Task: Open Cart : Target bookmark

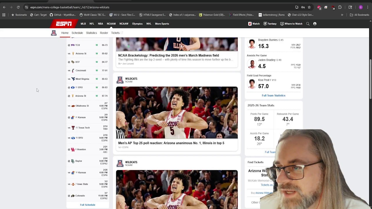Action: 38,15
